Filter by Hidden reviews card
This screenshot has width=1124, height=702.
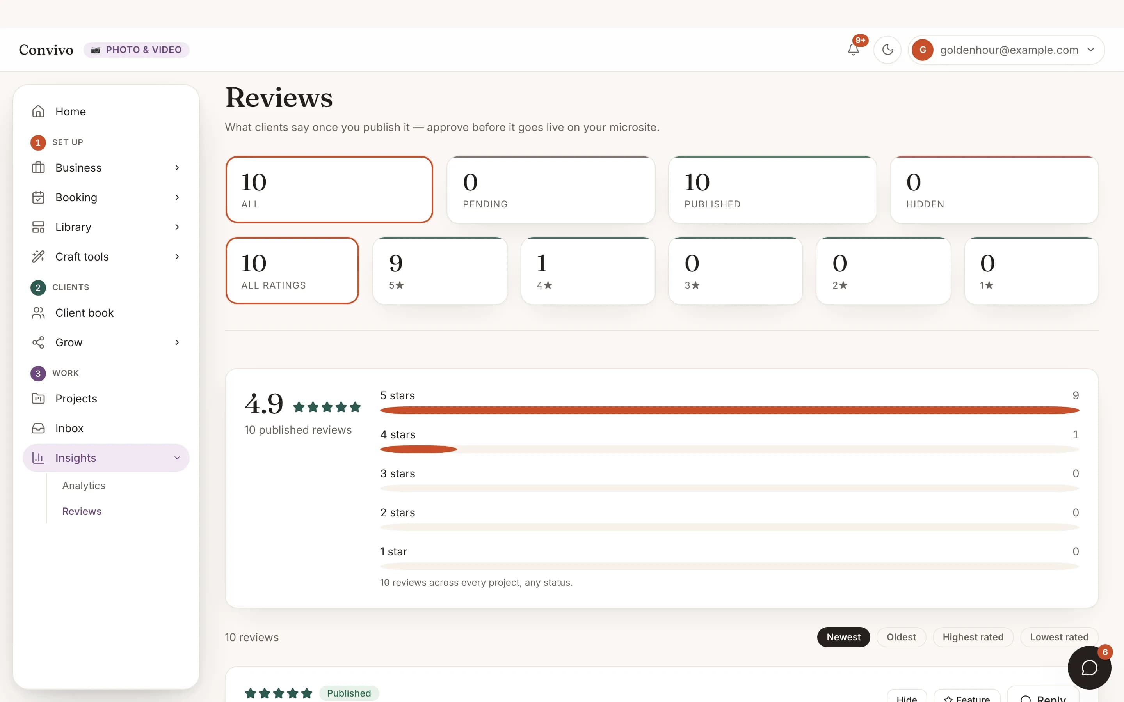point(994,190)
